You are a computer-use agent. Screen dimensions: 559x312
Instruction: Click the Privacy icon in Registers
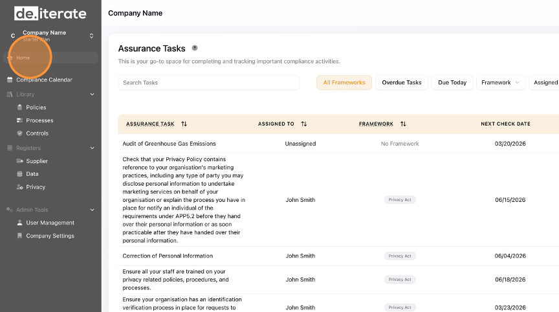[19, 187]
